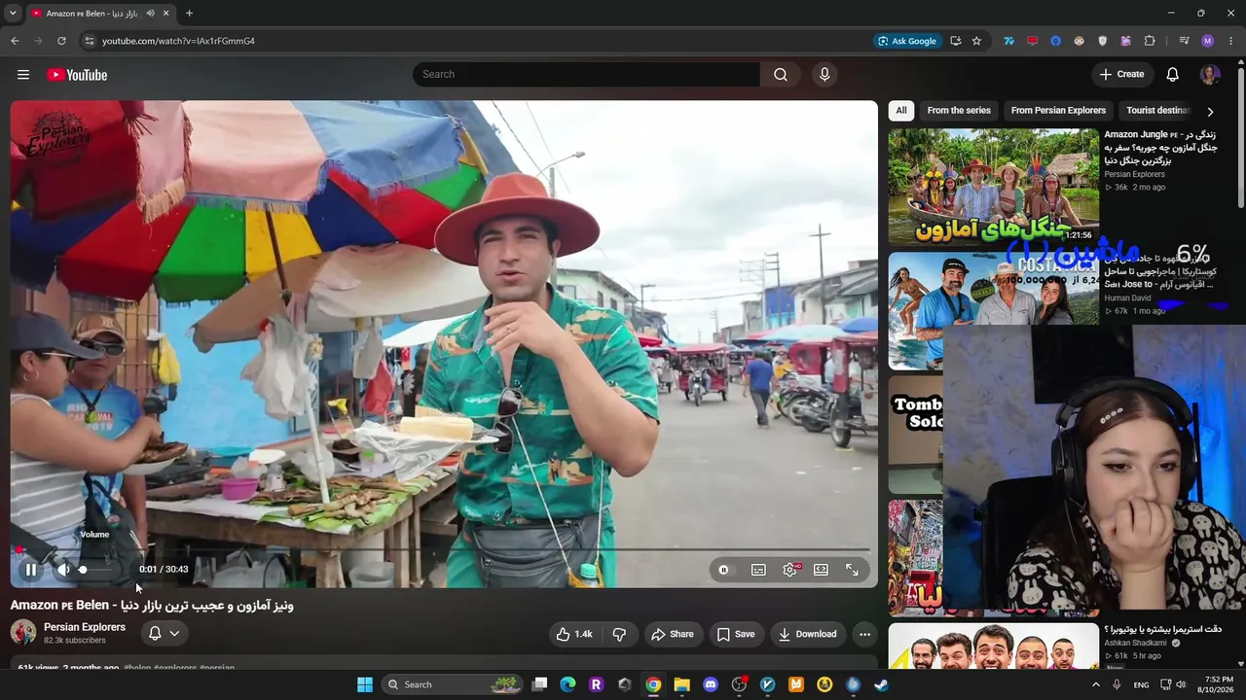Open the Amazon Jungle recommended video thumbnail
Image resolution: width=1246 pixels, height=700 pixels.
993,187
